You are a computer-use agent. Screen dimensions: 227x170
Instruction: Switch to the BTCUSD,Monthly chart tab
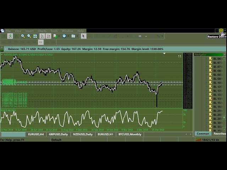point(130,134)
